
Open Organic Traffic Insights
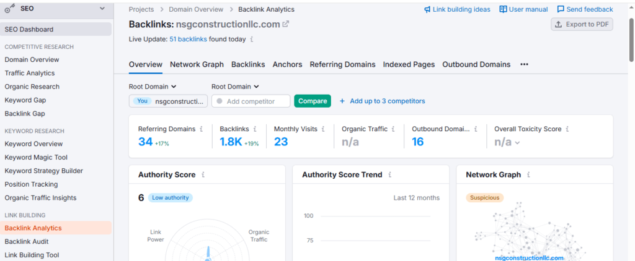[x=40, y=198]
